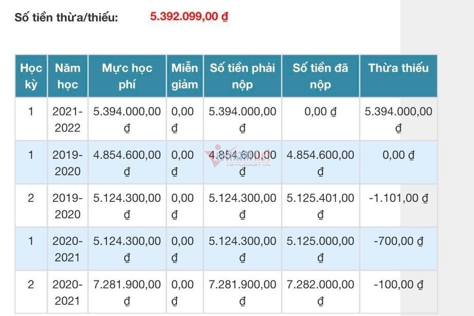Select the 2021-2022 school year cell
474x316 pixels.
pos(68,119)
